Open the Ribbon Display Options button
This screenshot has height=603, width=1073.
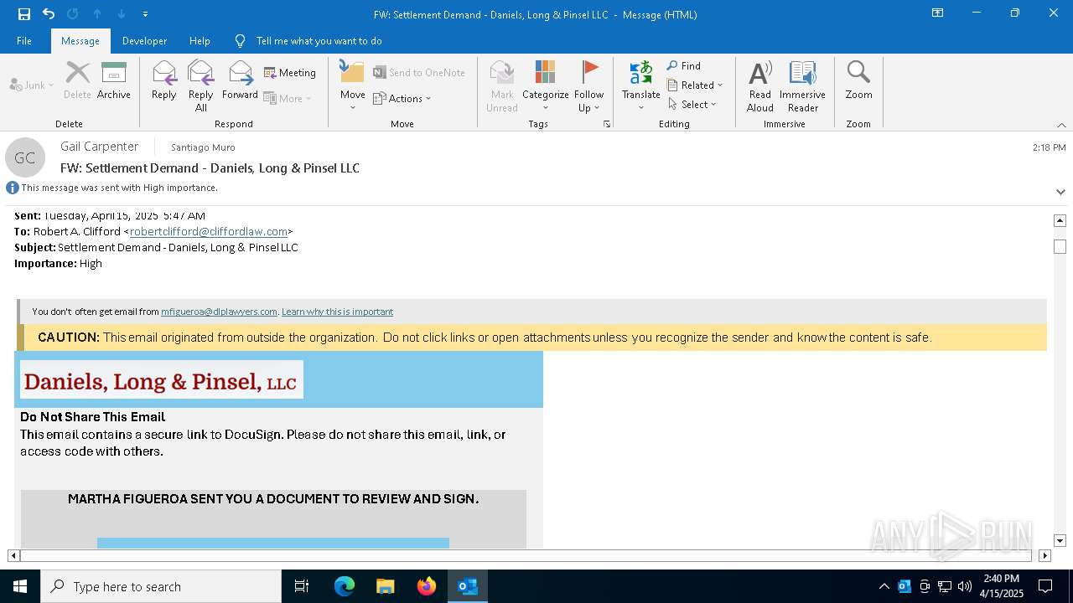(x=937, y=13)
